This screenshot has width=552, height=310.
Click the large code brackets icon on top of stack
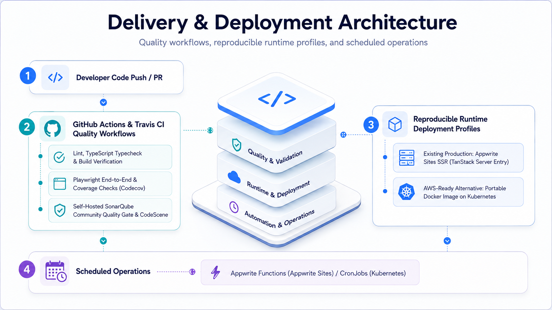(277, 99)
